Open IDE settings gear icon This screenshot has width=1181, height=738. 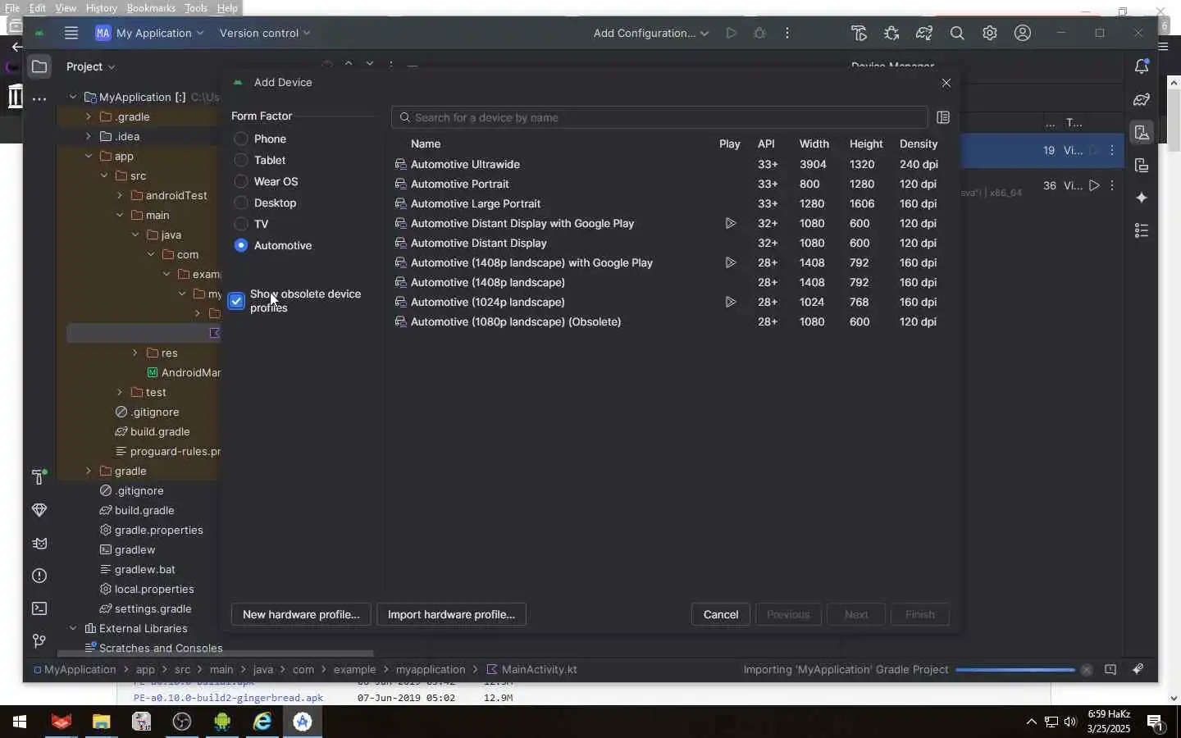click(x=990, y=34)
